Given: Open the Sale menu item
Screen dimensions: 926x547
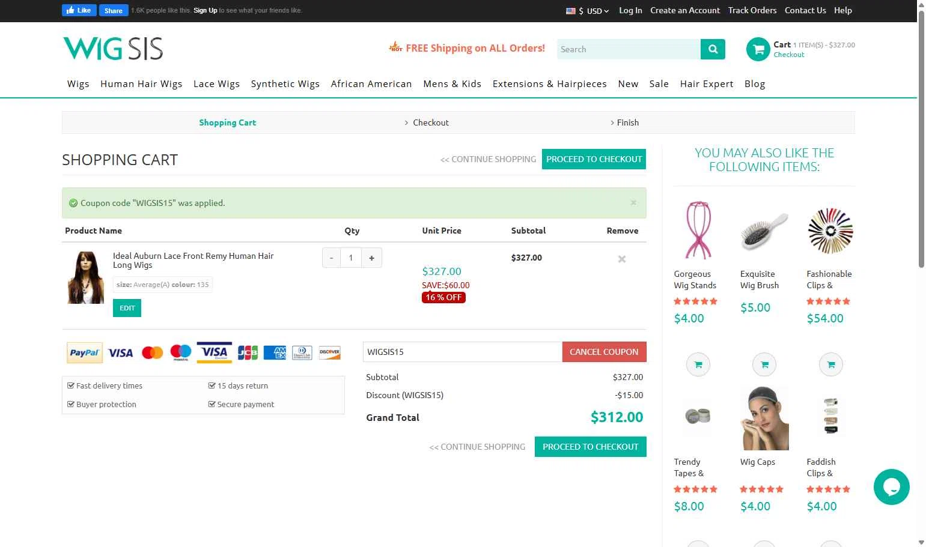Looking at the screenshot, I should (x=659, y=84).
